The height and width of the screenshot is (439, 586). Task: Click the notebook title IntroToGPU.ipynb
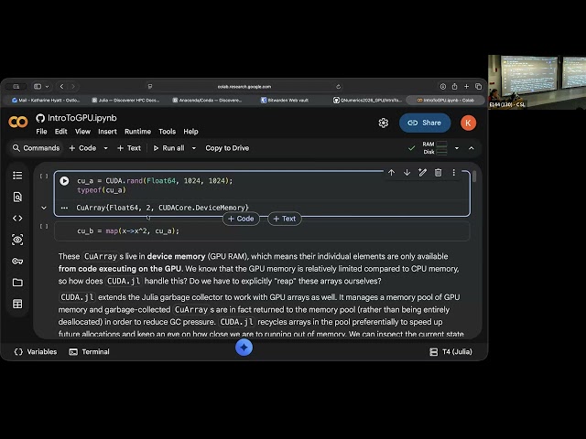coord(82,118)
